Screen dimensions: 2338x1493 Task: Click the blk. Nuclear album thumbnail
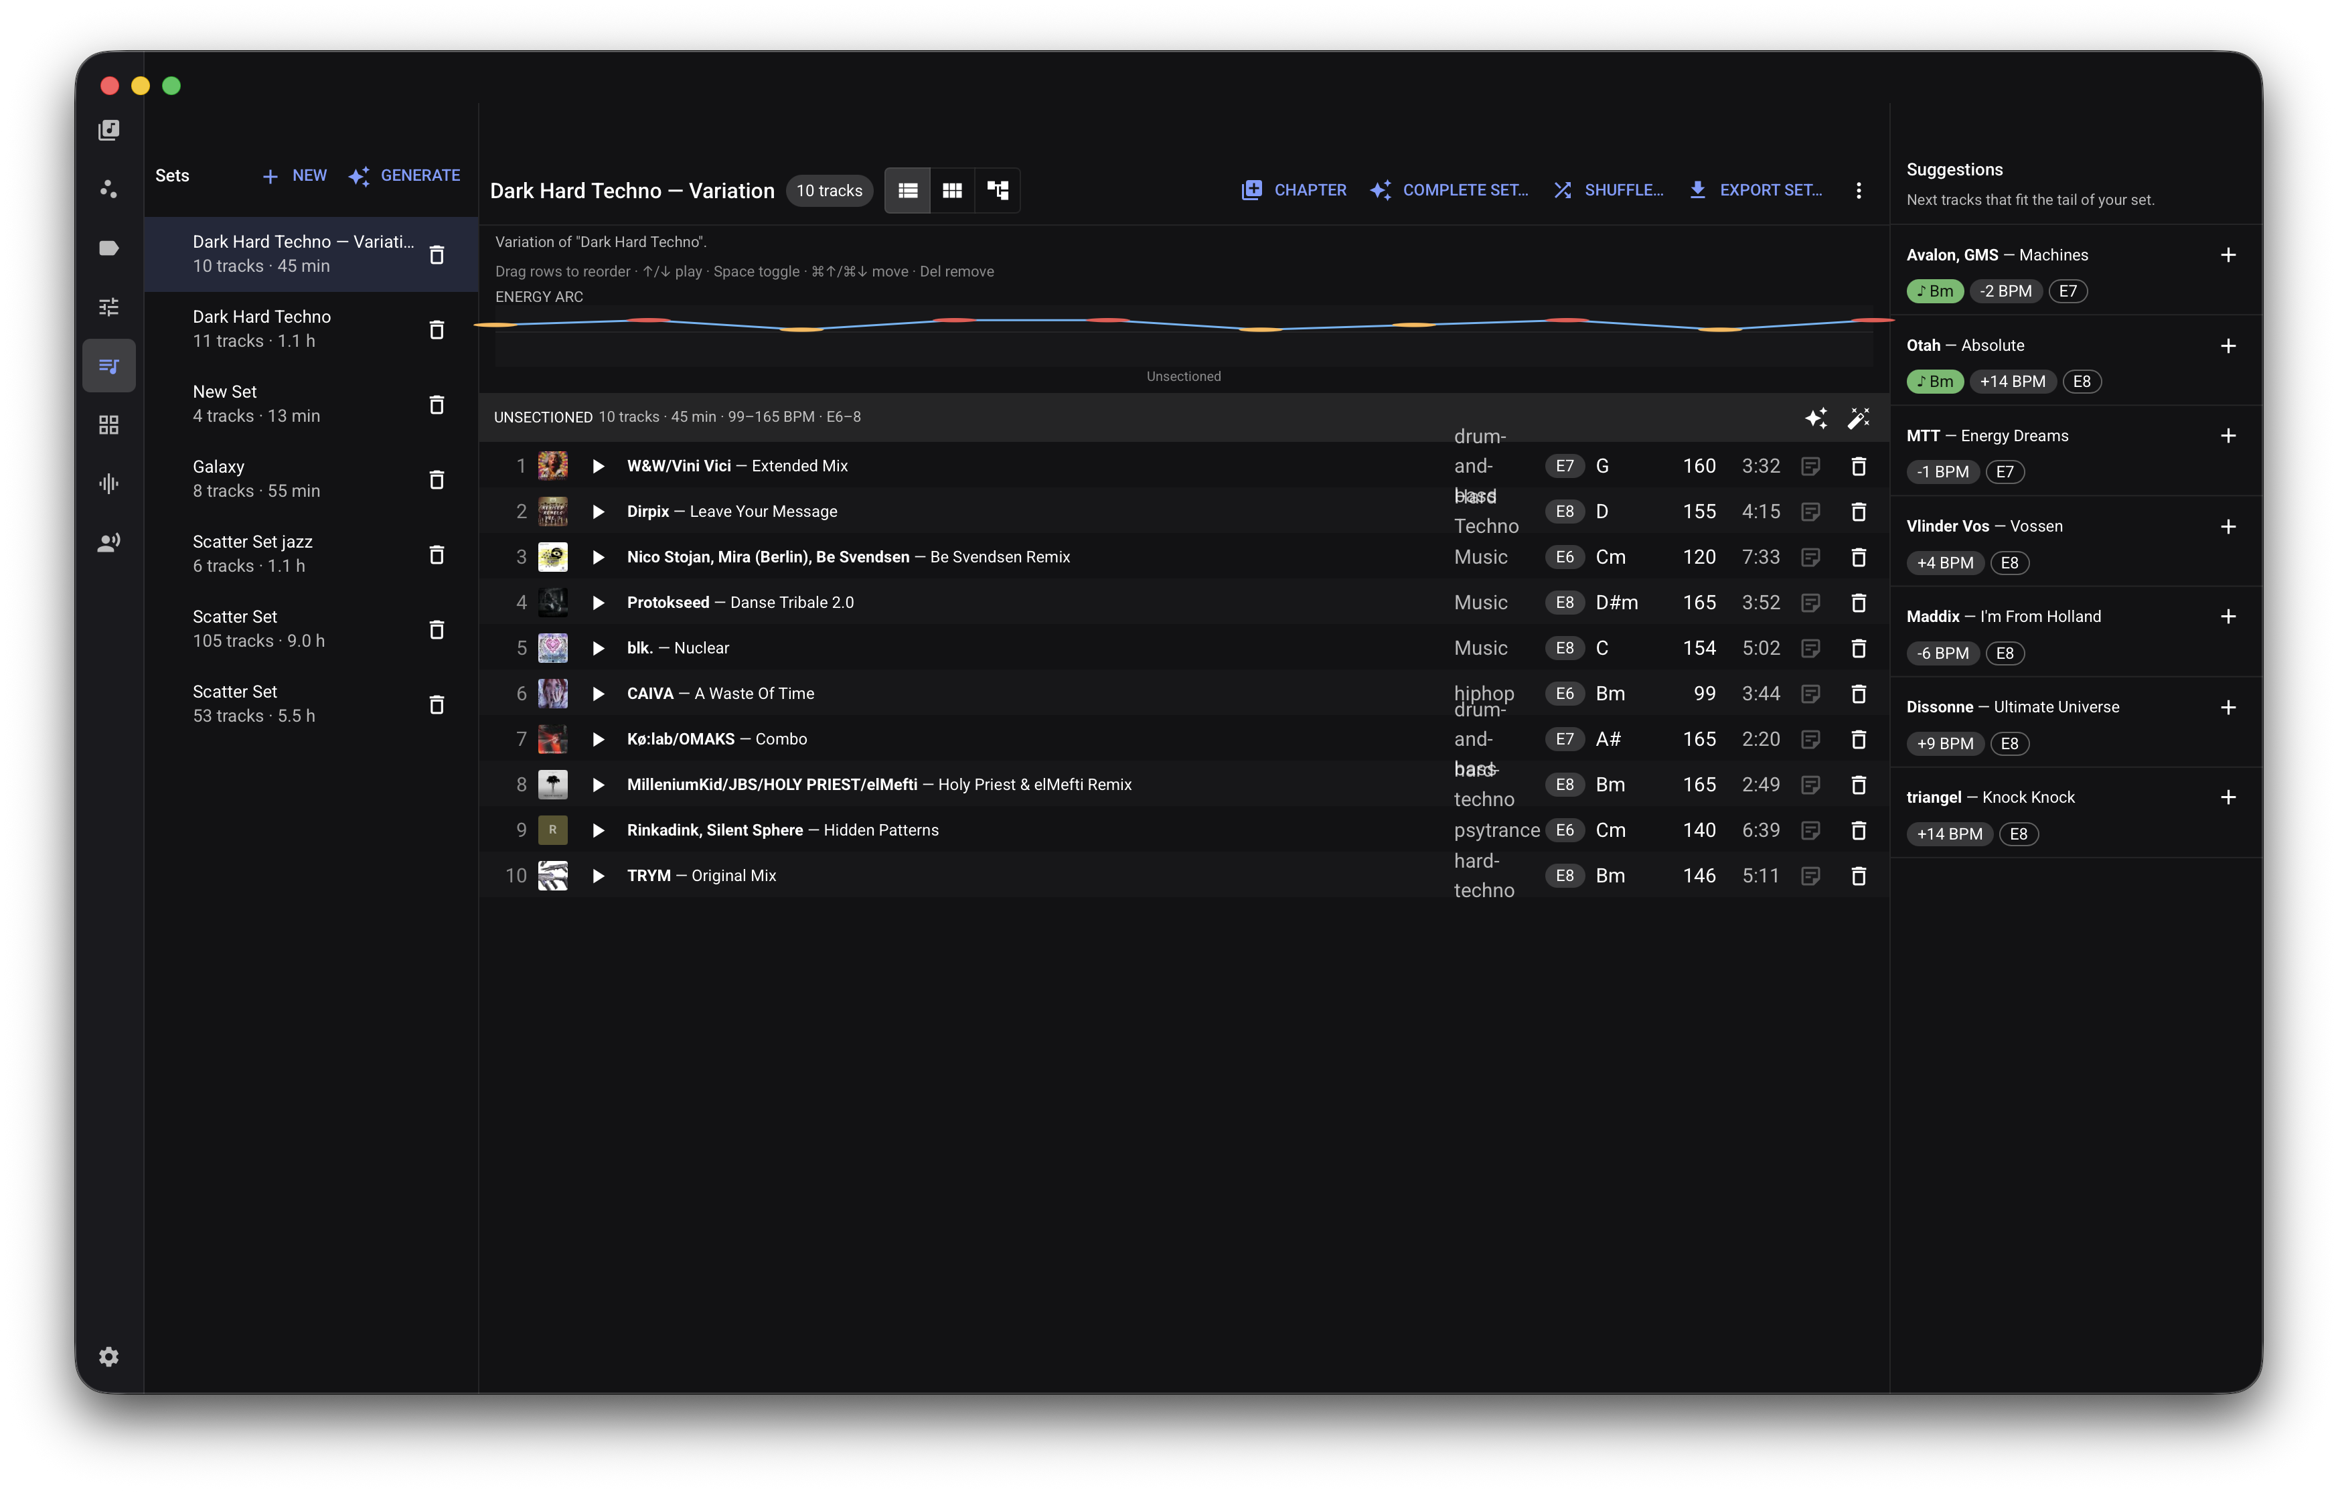[x=552, y=647]
